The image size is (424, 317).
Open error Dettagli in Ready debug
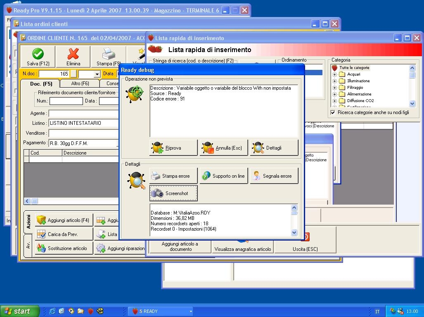274,148
